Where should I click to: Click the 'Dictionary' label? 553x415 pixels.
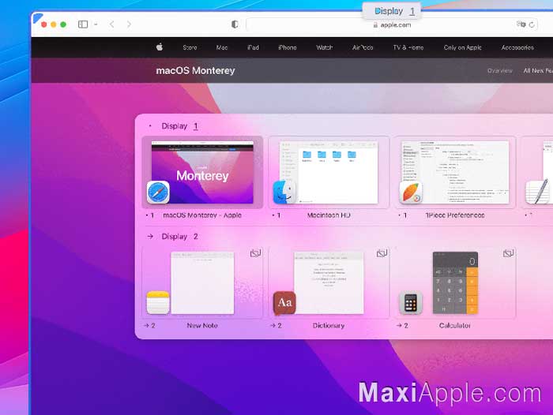[x=329, y=326]
